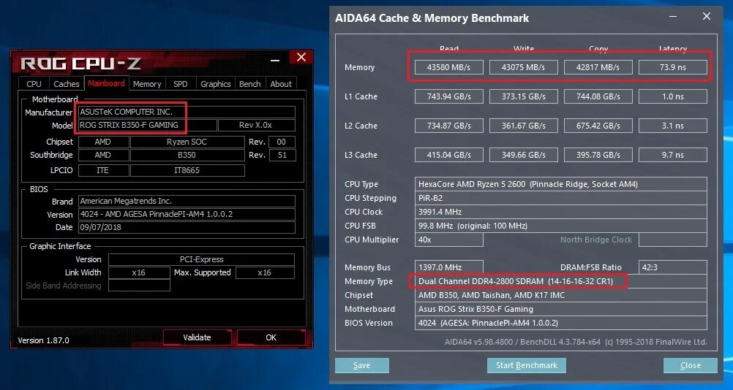The width and height of the screenshot is (733, 390).
Task: Click the empty North Bridge Clock field
Action: tap(673, 240)
